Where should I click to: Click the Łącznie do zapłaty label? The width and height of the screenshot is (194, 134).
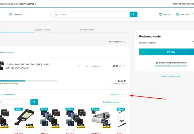147,43
